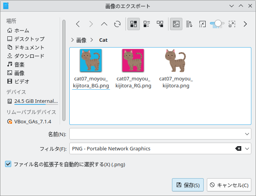Screen dimensions: 256x196
Task: Toggle the file preview display button
Action: [x=176, y=24]
